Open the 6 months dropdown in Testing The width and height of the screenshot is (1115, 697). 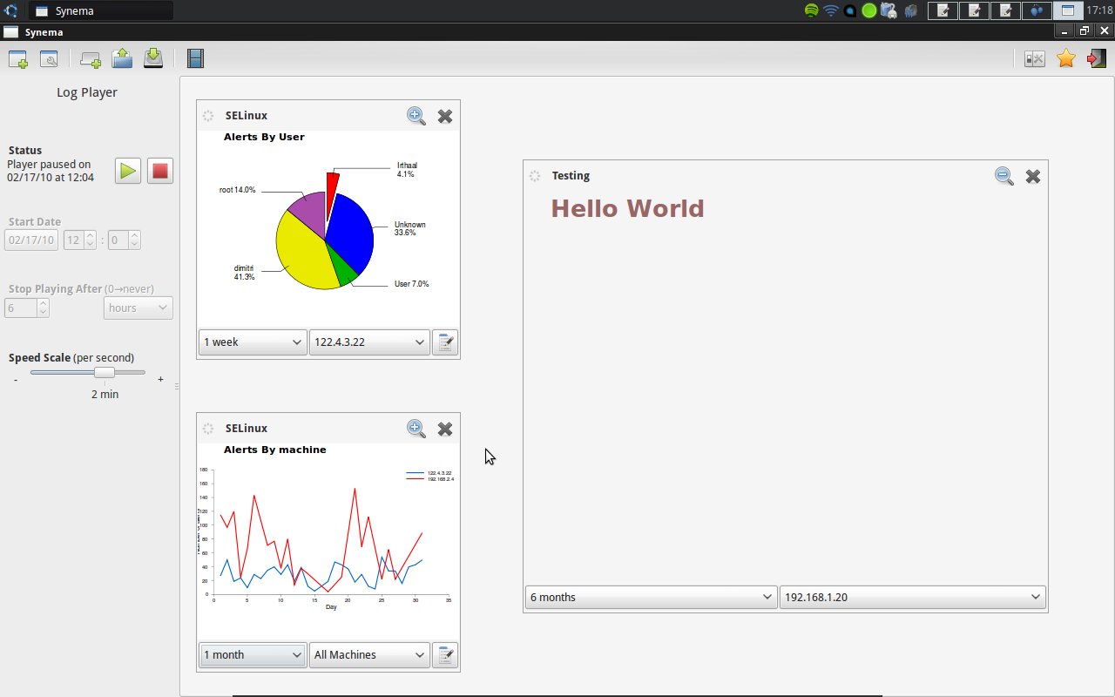point(652,598)
